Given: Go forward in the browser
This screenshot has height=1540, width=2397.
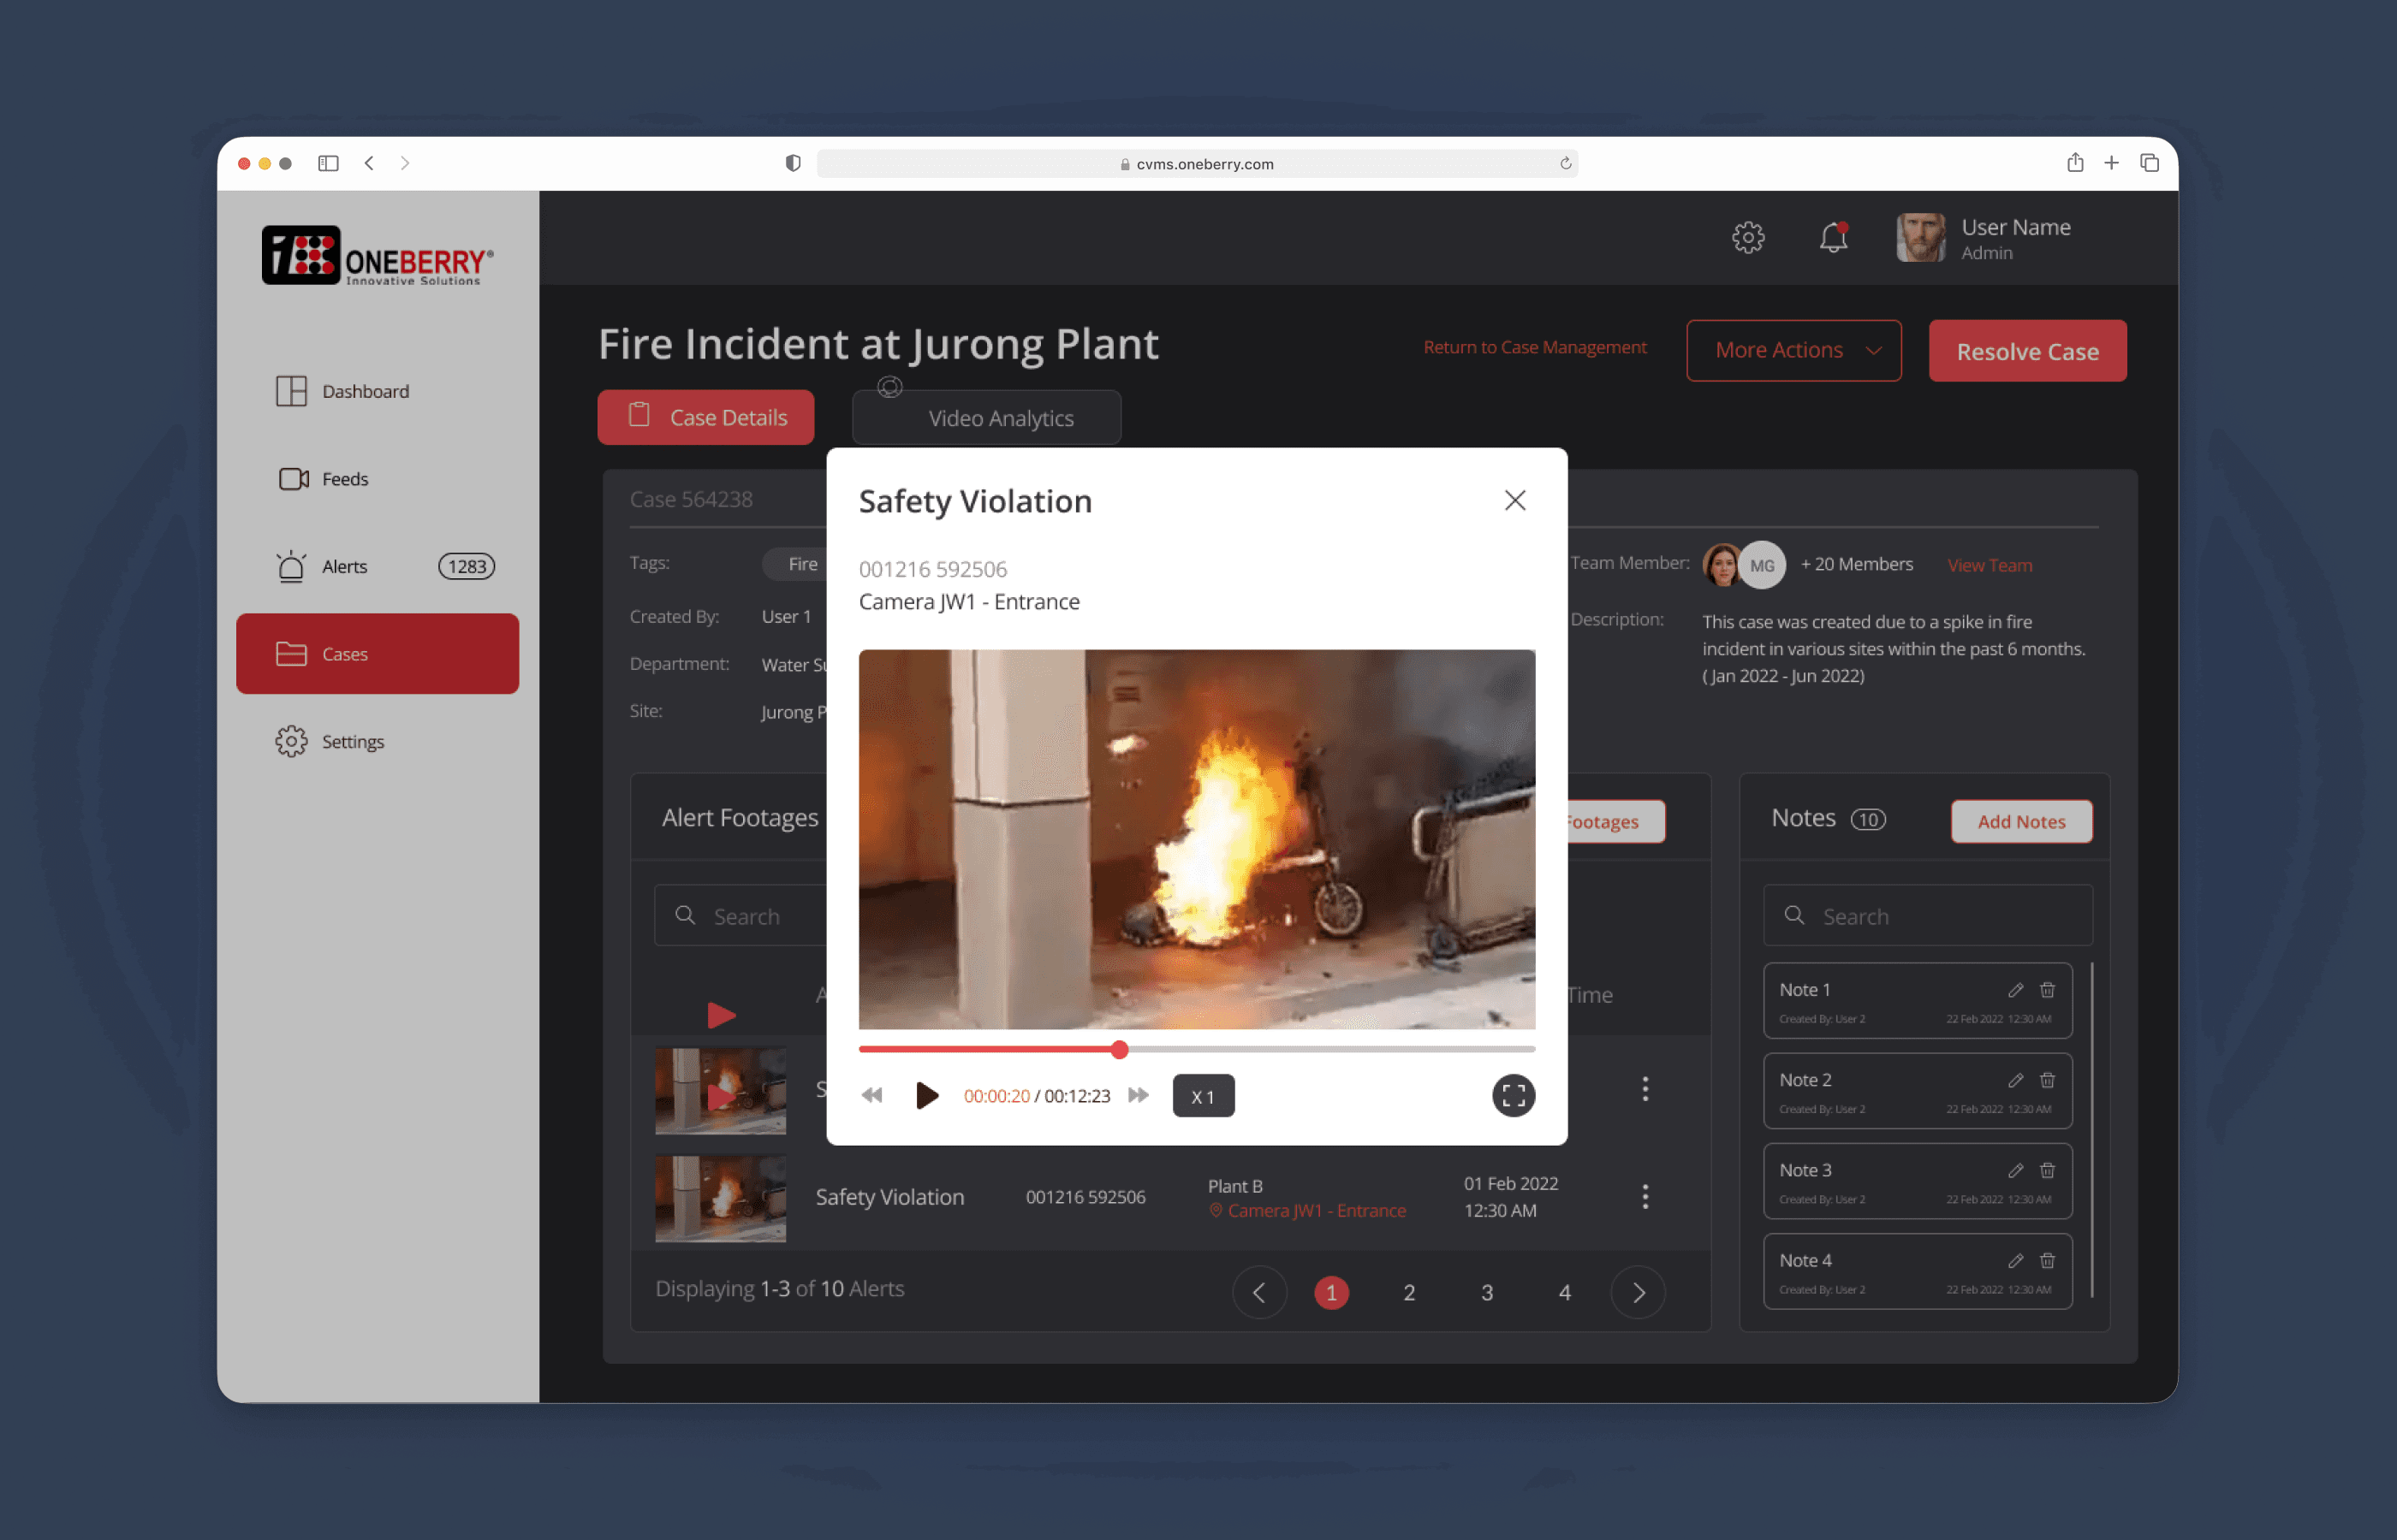Looking at the screenshot, I should point(404,163).
